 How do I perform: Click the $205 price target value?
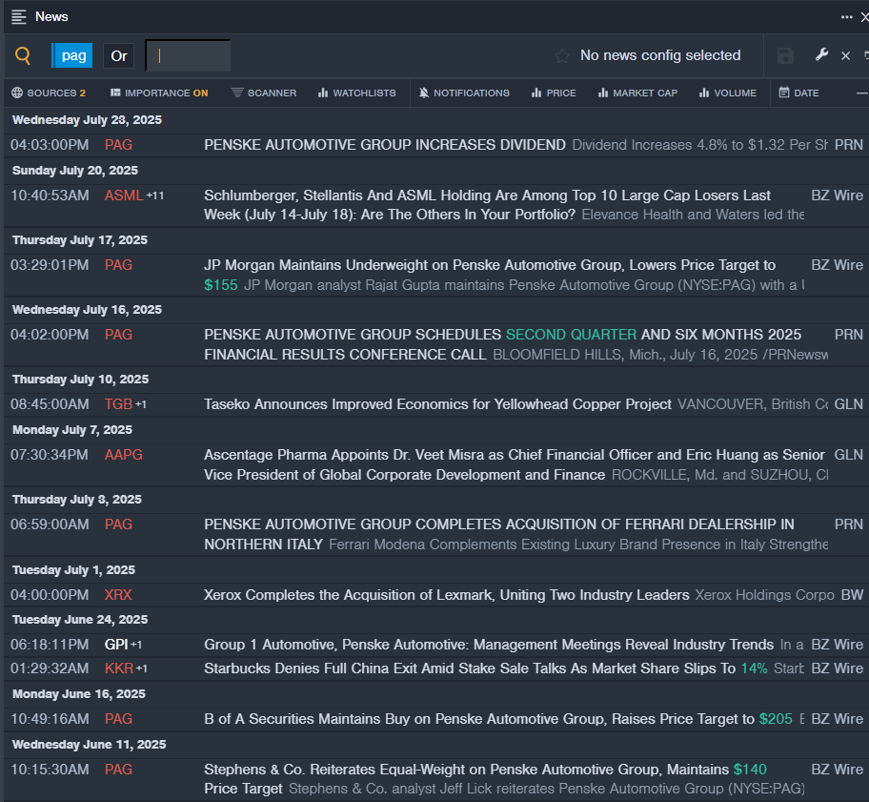point(776,719)
